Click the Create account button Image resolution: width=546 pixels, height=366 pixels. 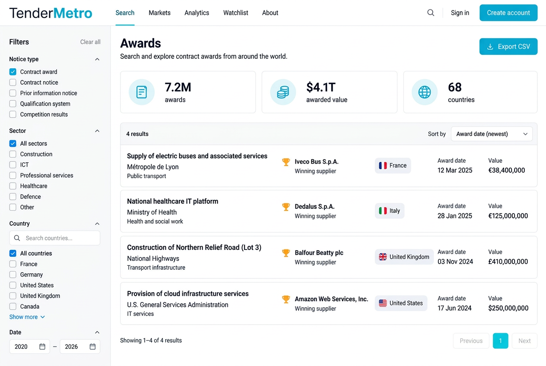[508, 13]
